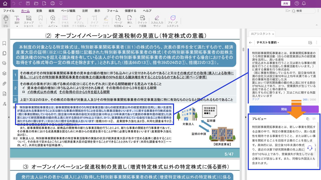The height and width of the screenshot is (180, 321).
Task: Click the back arrow in AI panel
Action: [251, 42]
